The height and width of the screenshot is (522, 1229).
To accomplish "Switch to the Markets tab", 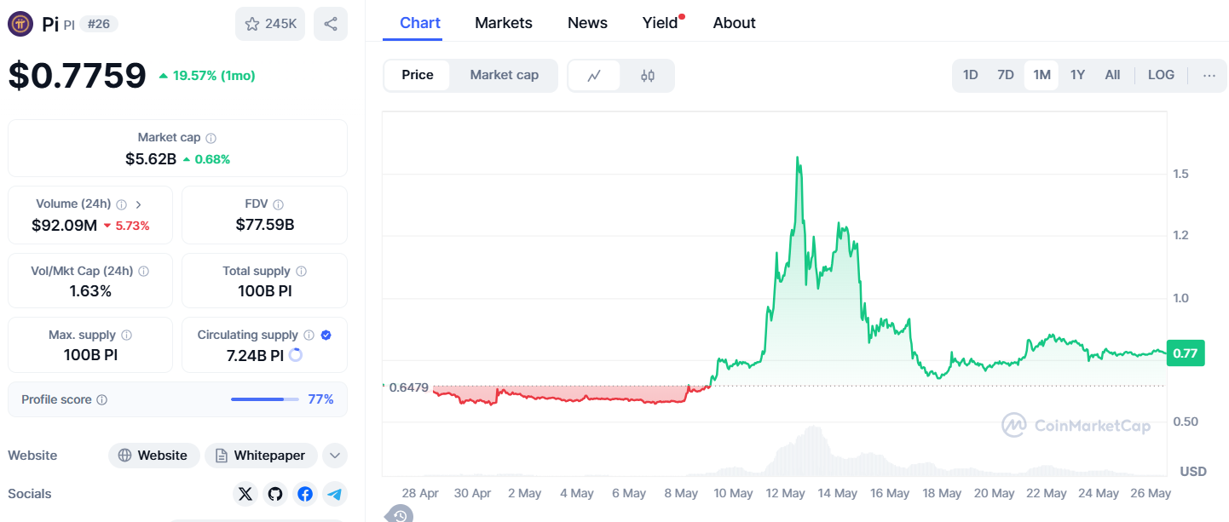I will point(504,23).
